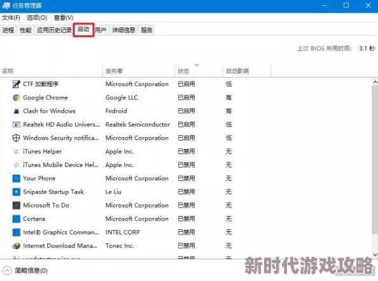The image size is (378, 281).
Task: Click publisher Le Liu cell
Action: click(x=113, y=192)
